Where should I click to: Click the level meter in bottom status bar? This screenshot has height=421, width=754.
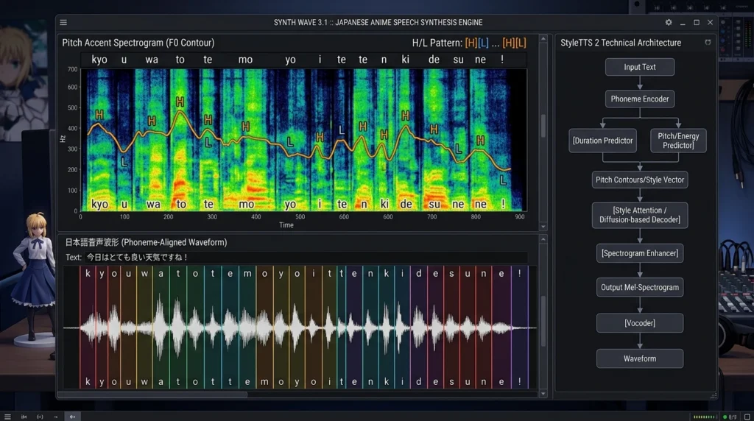(704, 417)
